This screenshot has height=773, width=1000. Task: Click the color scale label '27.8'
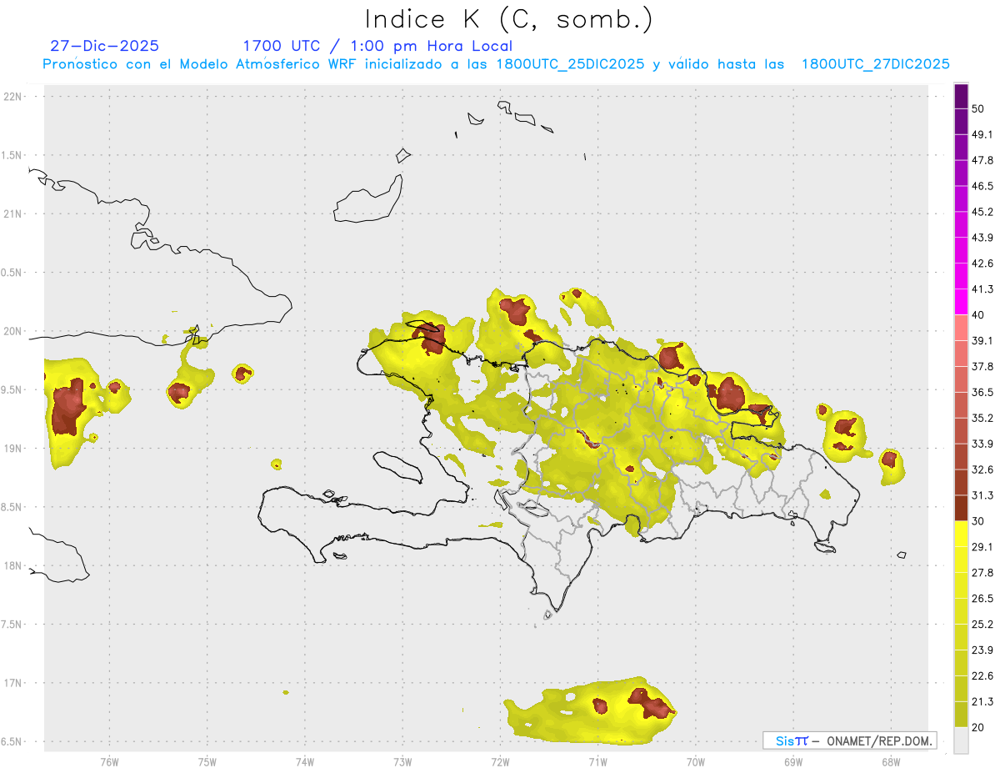tap(983, 573)
